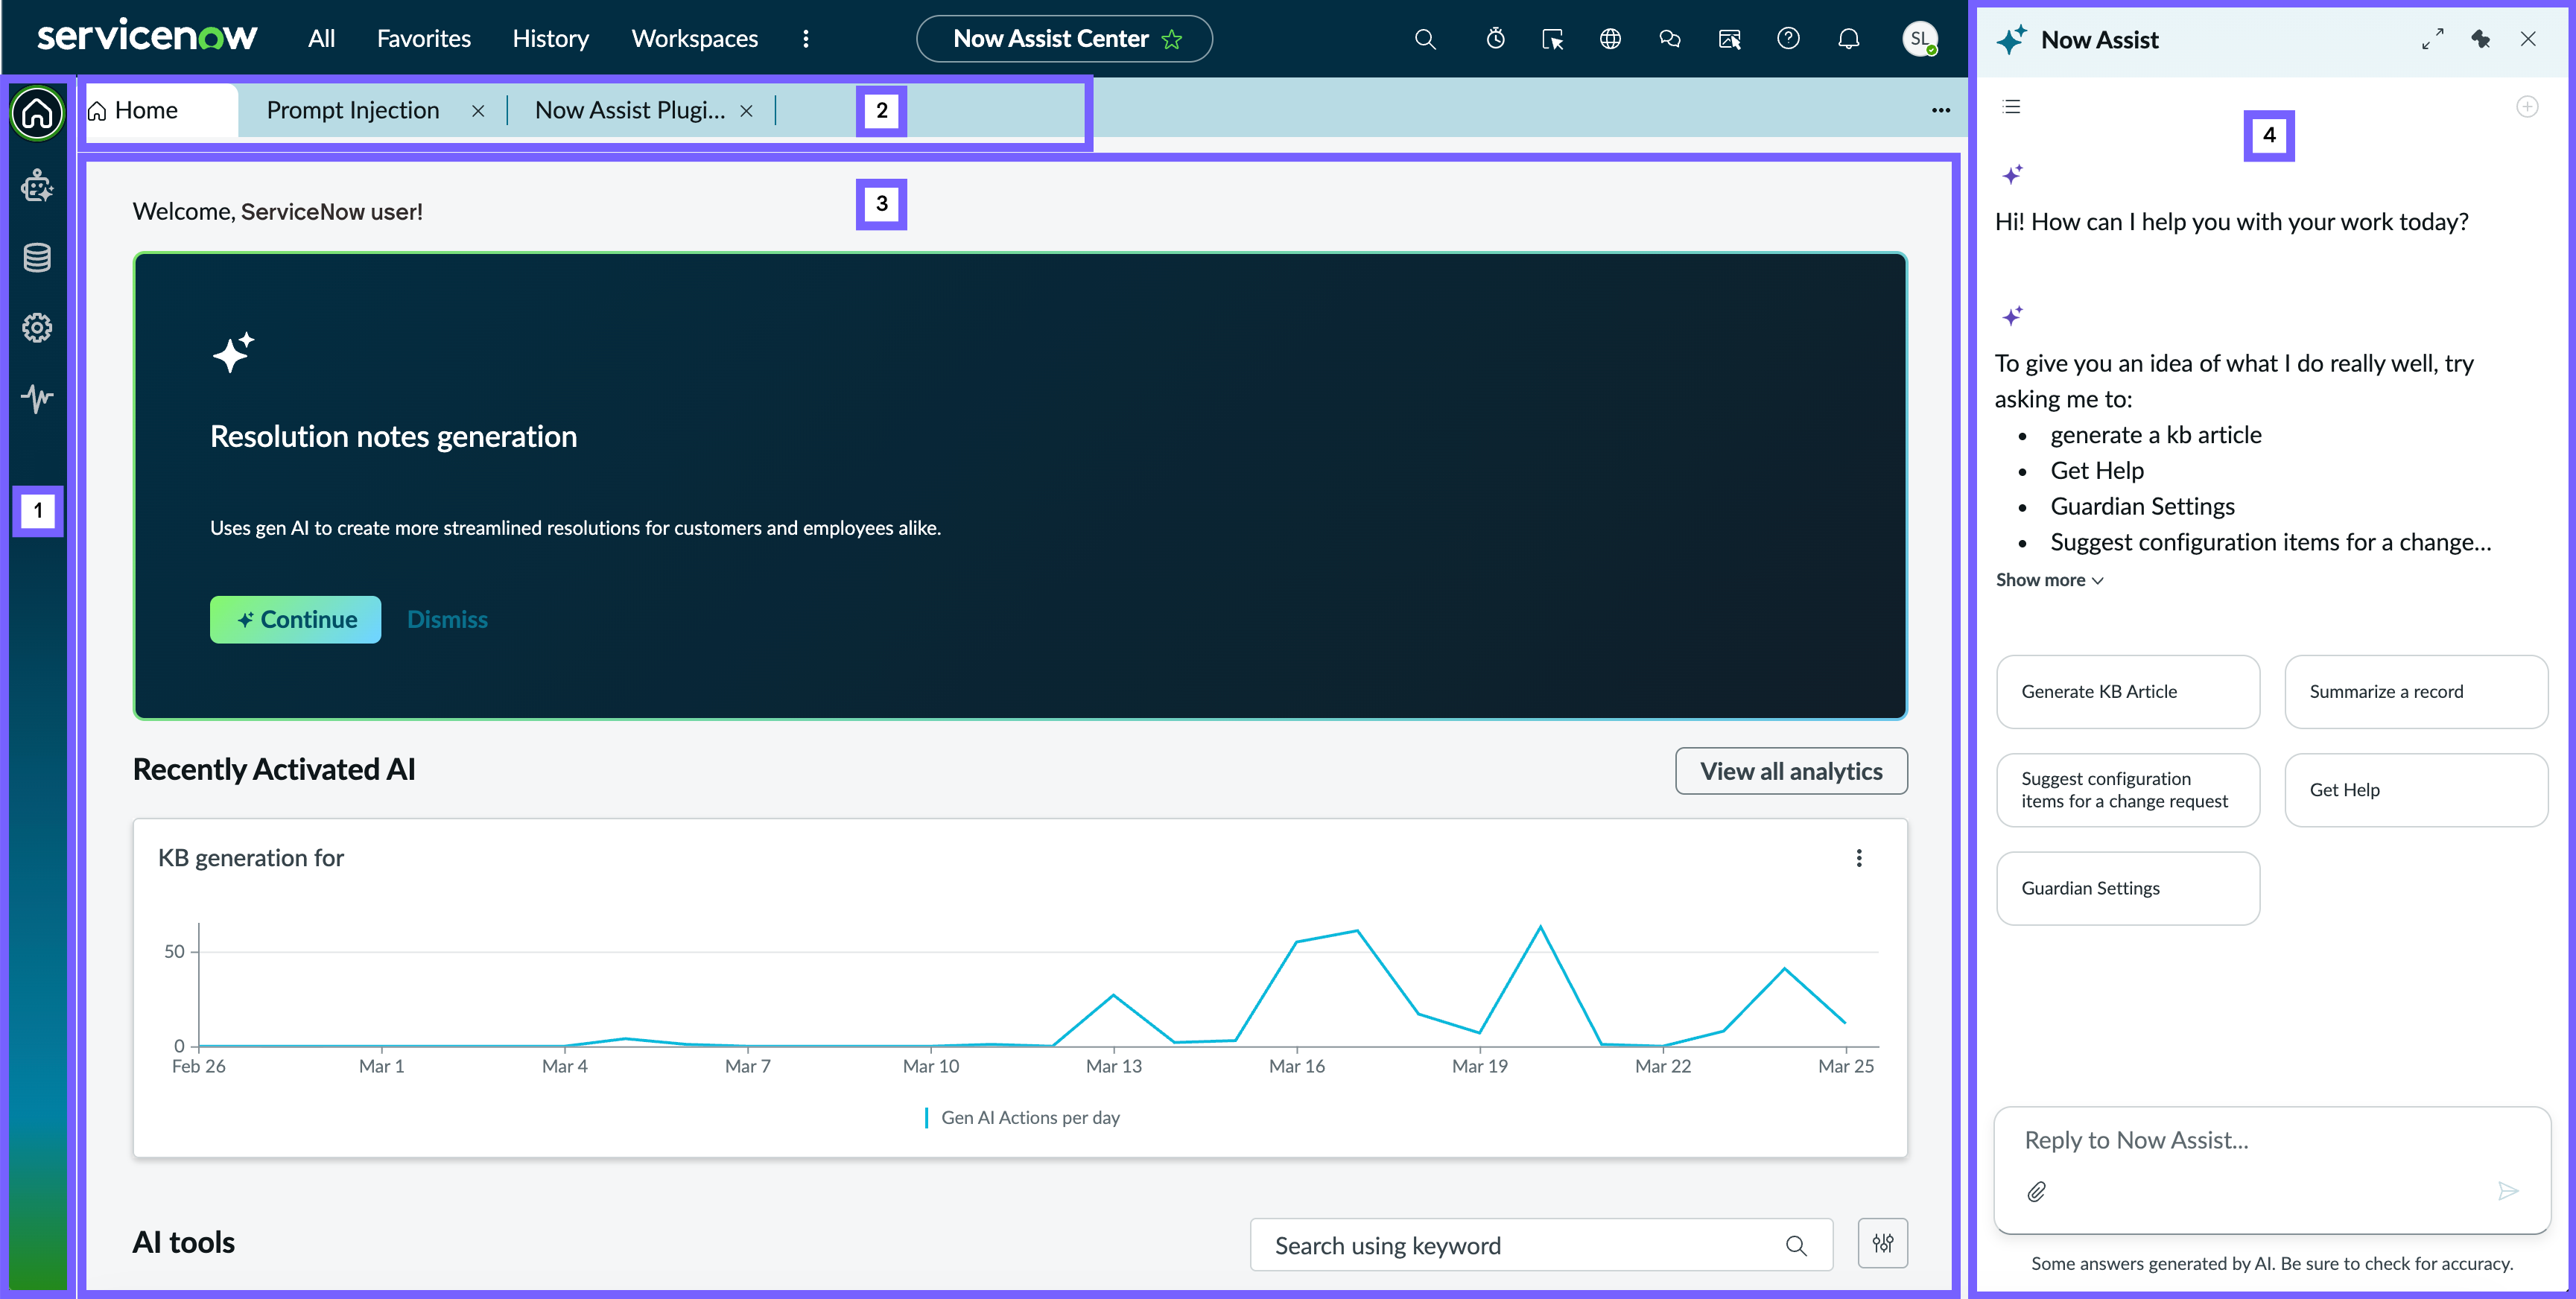This screenshot has width=2576, height=1299.
Task: Favorite Now Assist Center with star icon
Action: coord(1172,39)
